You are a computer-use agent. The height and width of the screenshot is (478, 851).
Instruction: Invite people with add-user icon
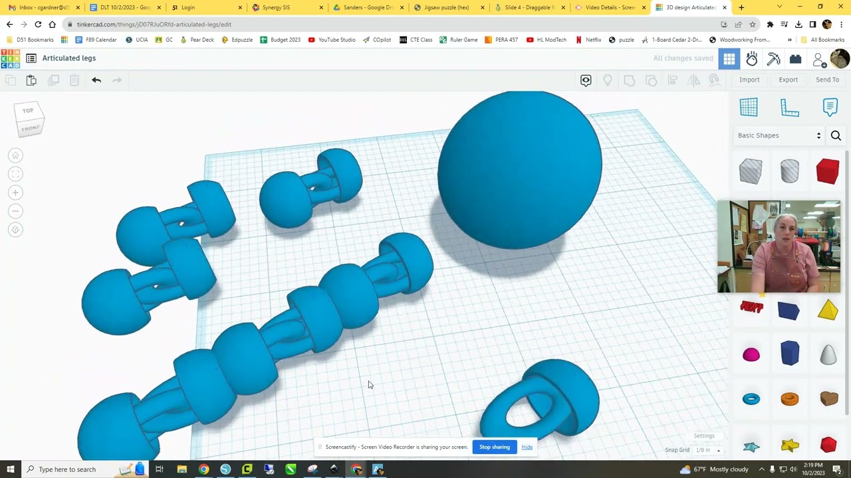[819, 60]
